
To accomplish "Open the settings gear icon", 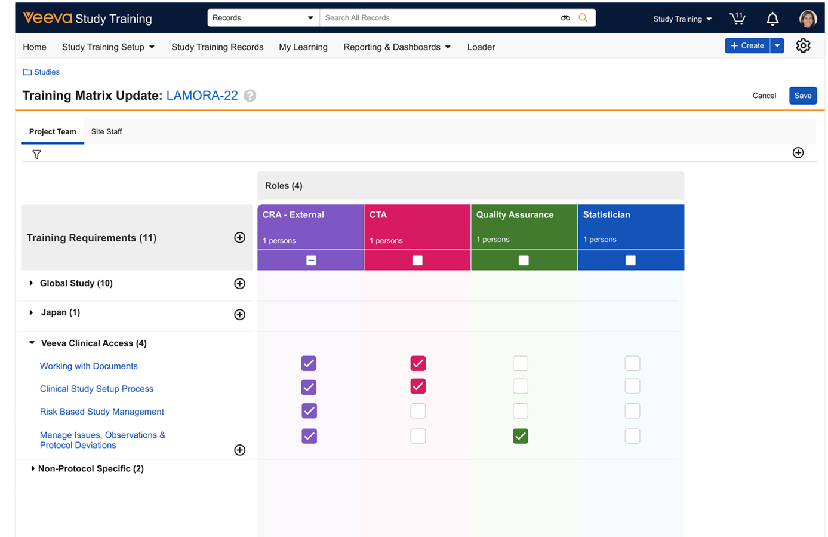I will (803, 46).
